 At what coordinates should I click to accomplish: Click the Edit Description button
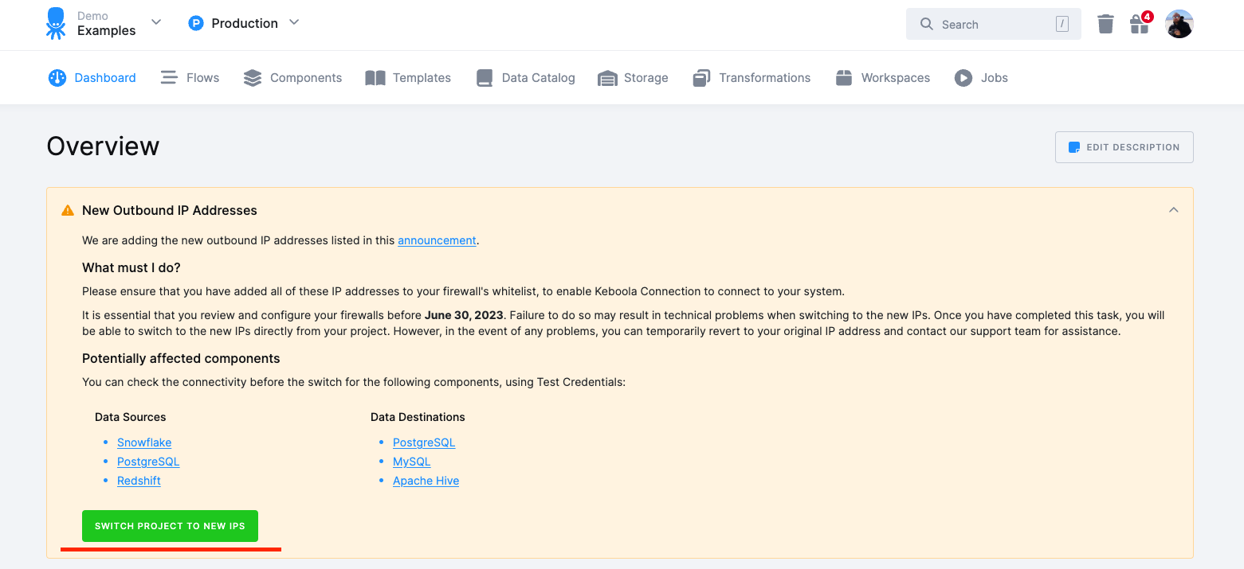1124,147
